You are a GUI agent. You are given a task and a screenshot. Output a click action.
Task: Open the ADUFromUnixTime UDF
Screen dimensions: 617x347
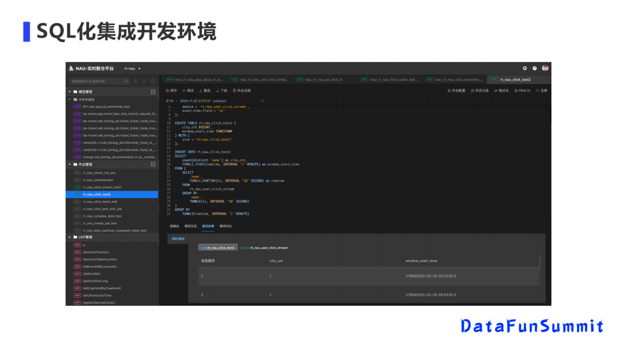(97, 296)
